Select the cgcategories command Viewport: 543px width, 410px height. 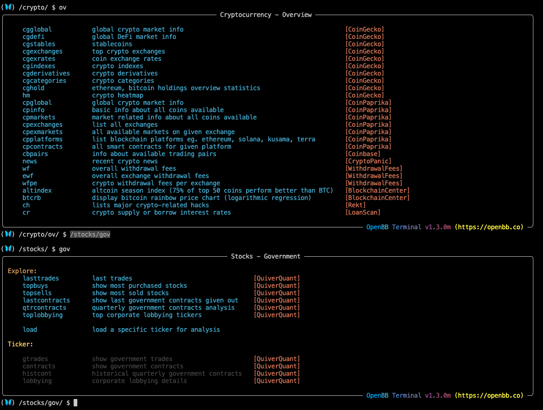(x=44, y=81)
